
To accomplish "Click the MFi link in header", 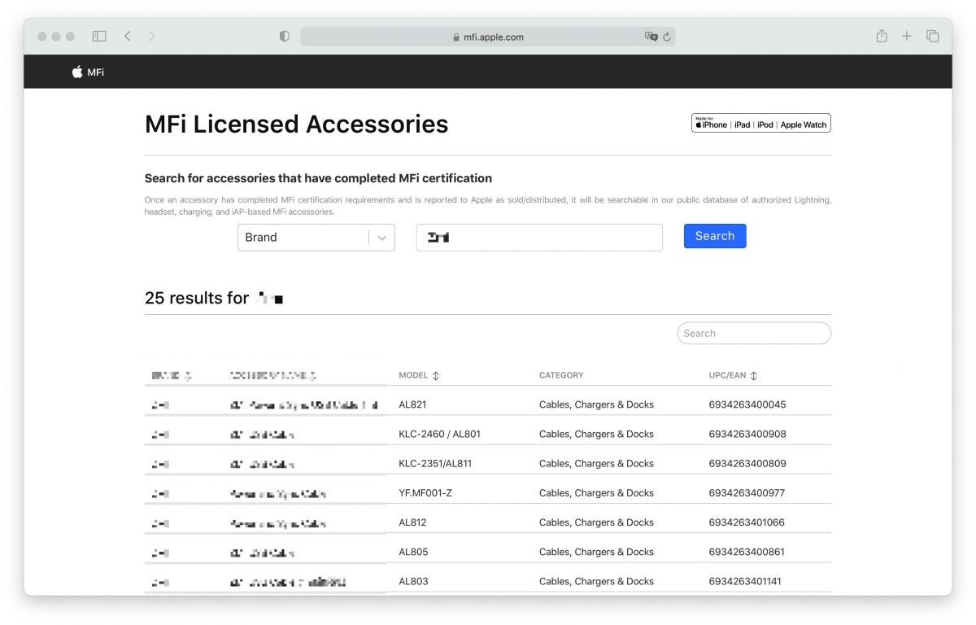I will coord(96,72).
